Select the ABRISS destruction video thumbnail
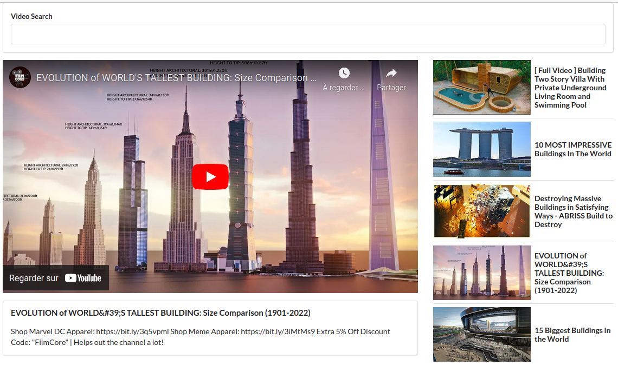This screenshot has height=372, width=618. click(481, 211)
